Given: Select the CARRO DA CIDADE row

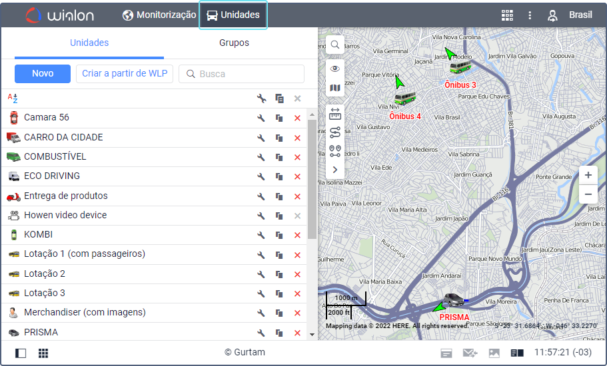Looking at the screenshot, I should coord(154,138).
